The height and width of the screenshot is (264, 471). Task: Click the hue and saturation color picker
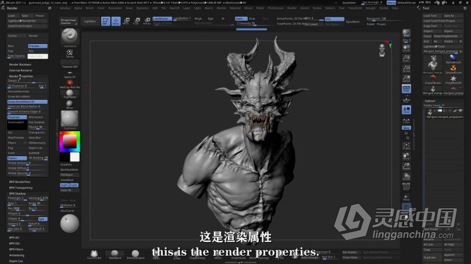[x=70, y=141]
